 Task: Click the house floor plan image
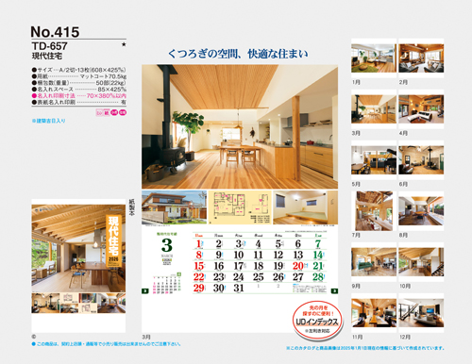(240, 207)
